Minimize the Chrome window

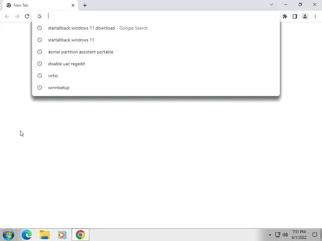pos(286,4)
